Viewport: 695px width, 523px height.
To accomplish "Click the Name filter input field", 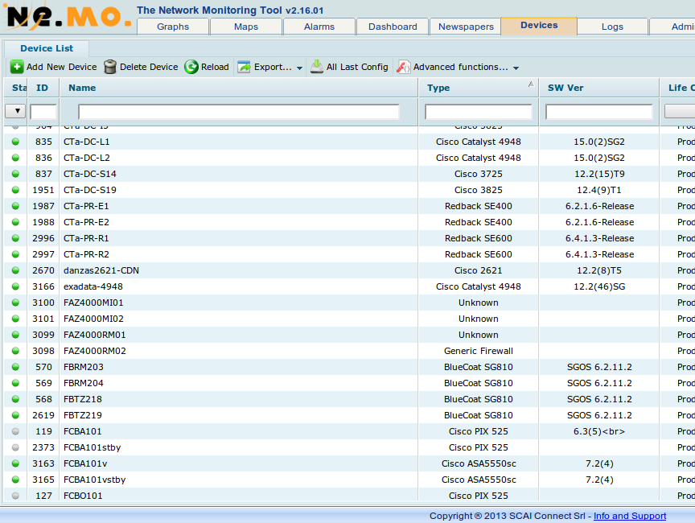I will point(239,112).
